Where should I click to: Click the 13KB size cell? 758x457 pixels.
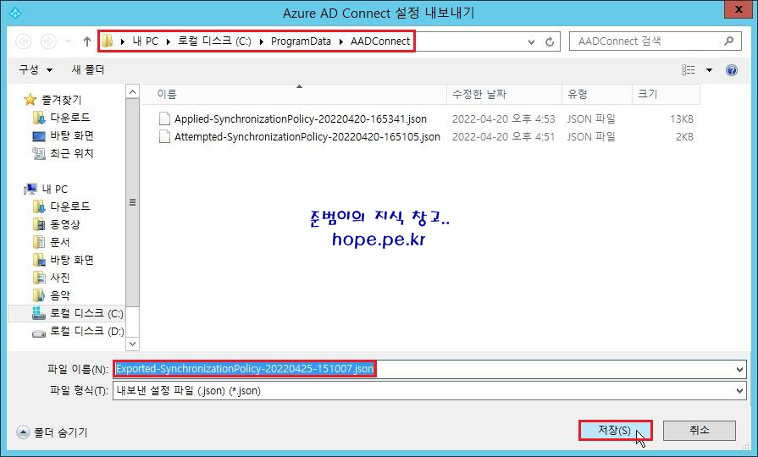682,118
